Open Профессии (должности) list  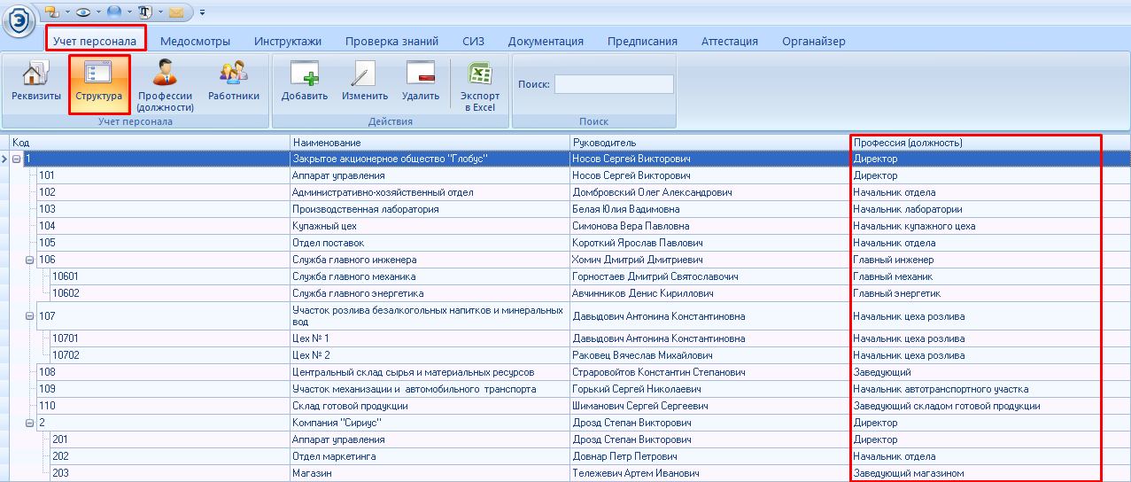coord(165,84)
